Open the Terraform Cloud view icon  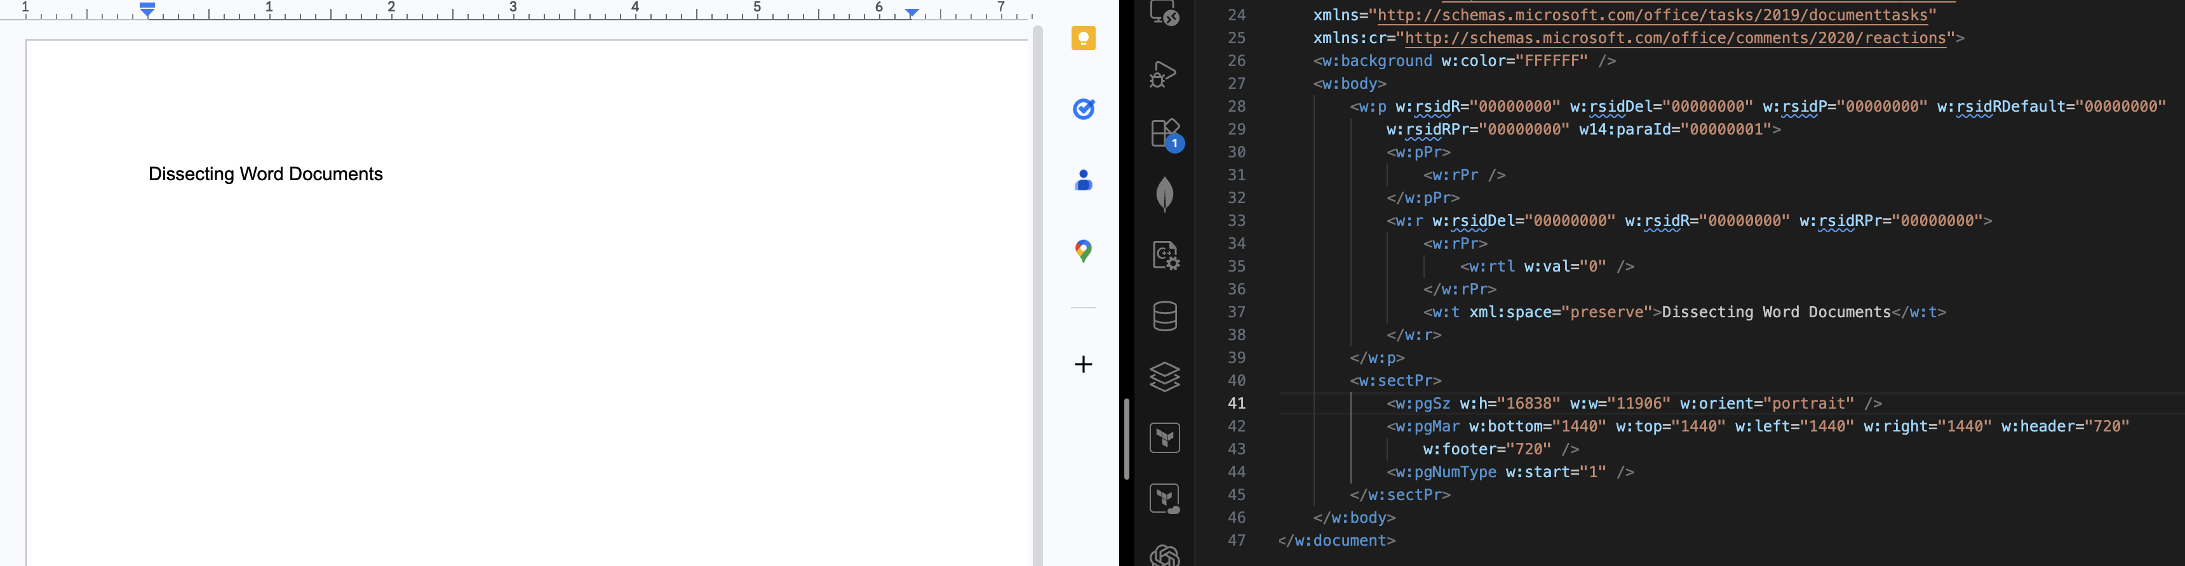1165,499
